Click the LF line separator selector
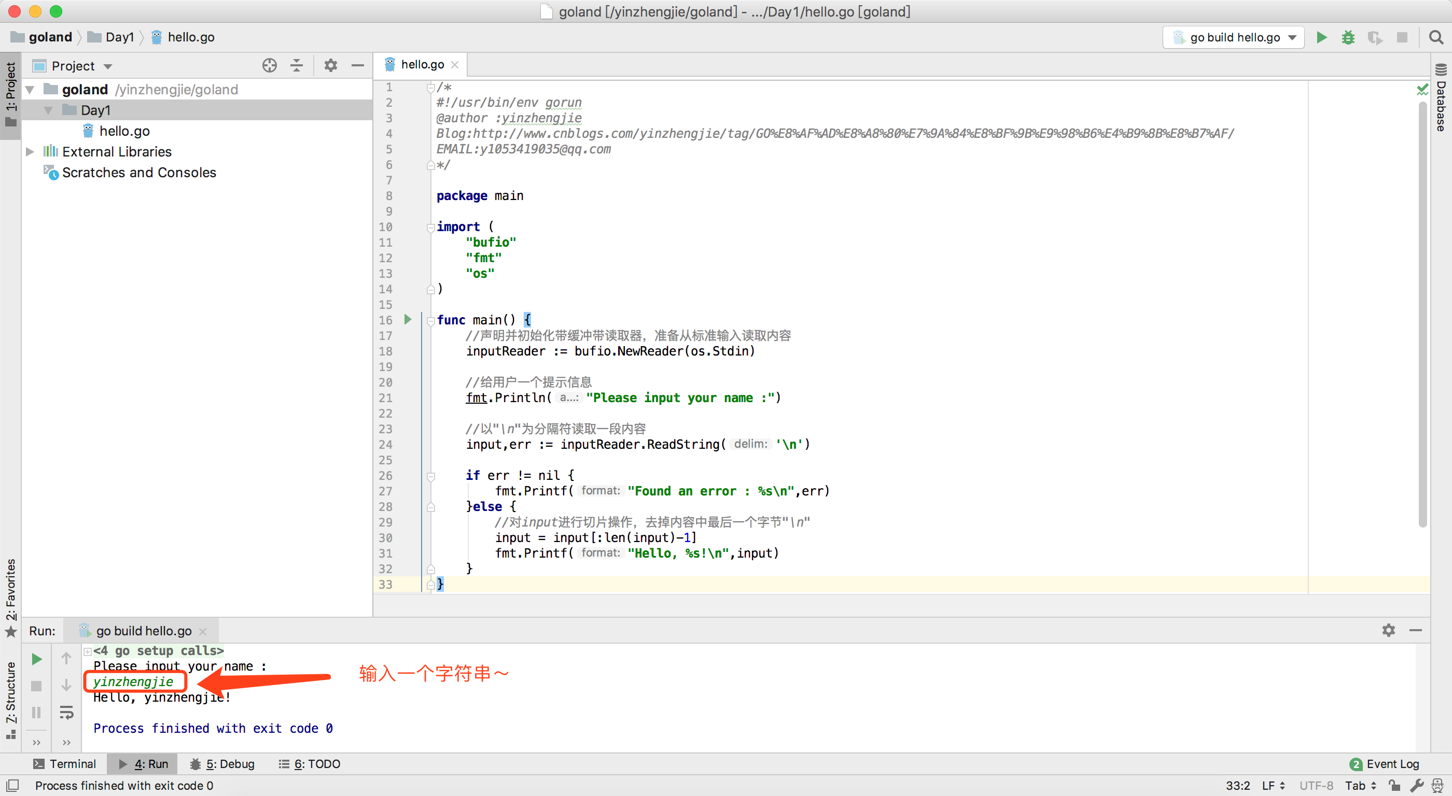 (1273, 785)
